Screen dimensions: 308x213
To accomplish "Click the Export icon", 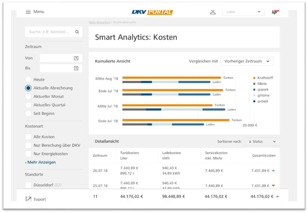I will pos(29,199).
